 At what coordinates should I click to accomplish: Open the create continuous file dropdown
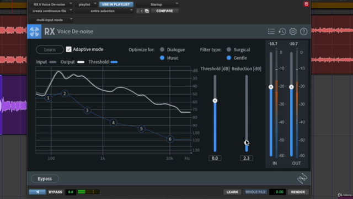[x=51, y=11]
